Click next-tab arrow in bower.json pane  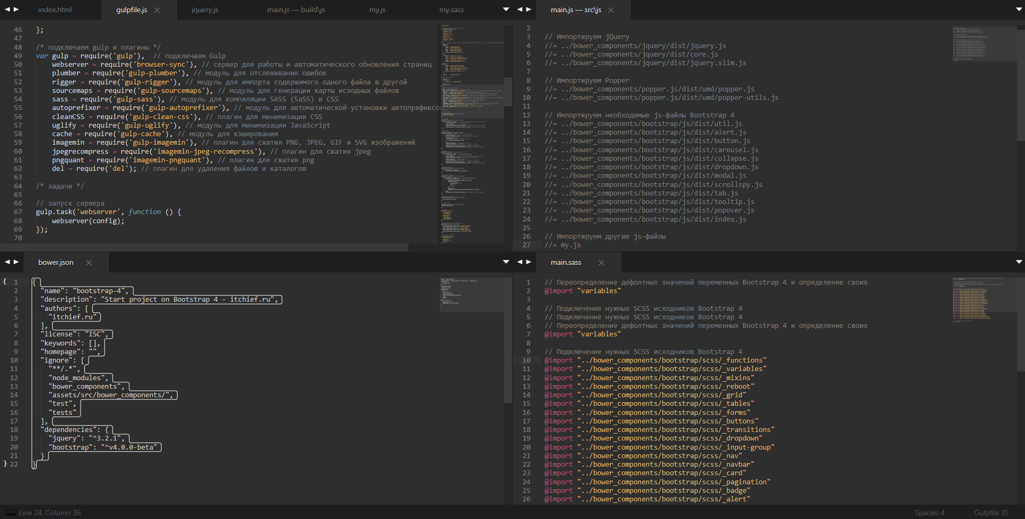[x=16, y=262]
